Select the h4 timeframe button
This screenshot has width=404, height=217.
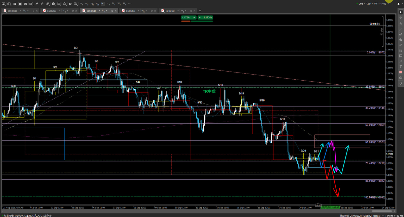[108, 3]
